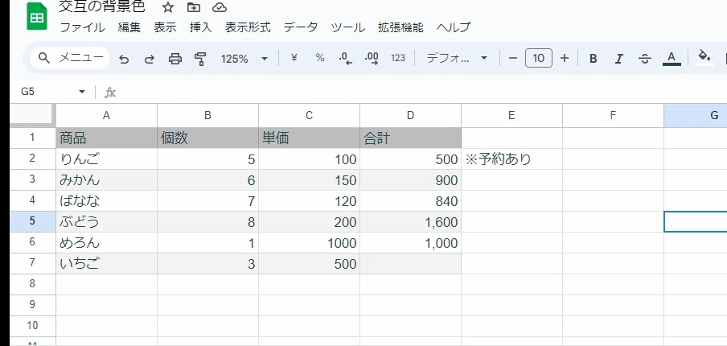Select the cell いちご

107,263
